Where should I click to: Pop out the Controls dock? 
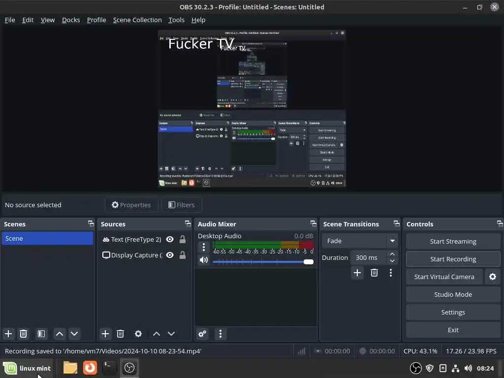coord(500,223)
